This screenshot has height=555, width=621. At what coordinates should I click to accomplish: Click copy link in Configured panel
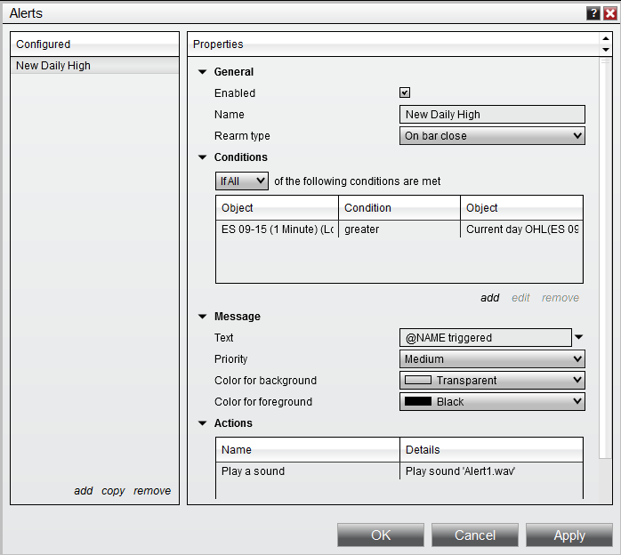click(x=113, y=491)
